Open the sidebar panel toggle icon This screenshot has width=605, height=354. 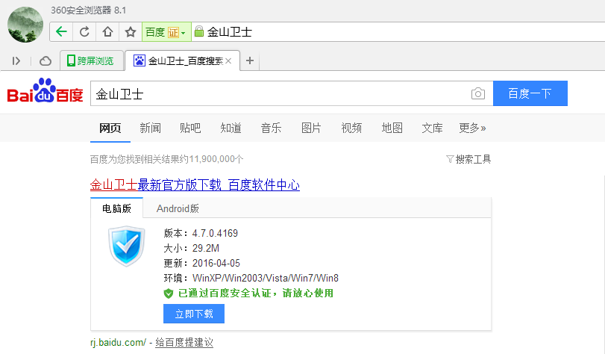(16, 61)
